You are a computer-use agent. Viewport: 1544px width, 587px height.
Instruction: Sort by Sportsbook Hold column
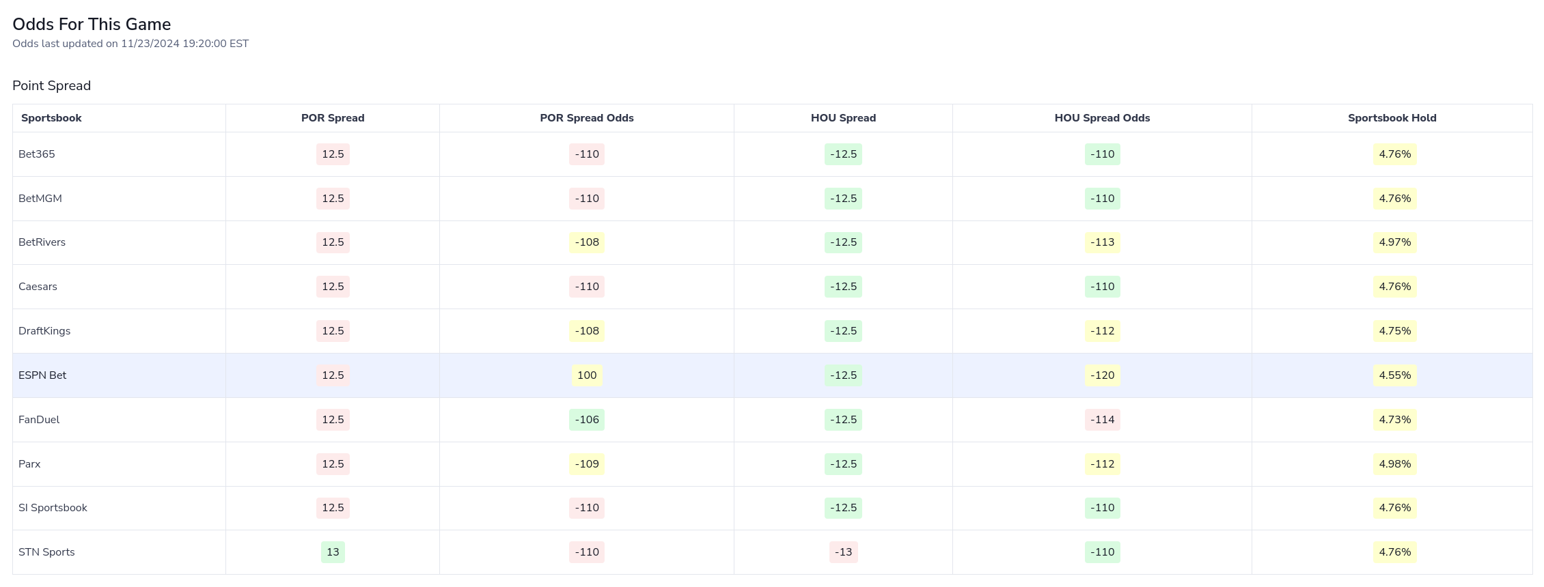tap(1392, 117)
